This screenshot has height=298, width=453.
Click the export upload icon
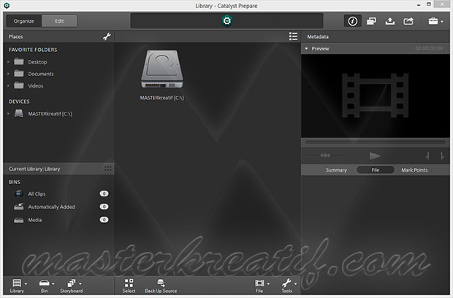389,21
